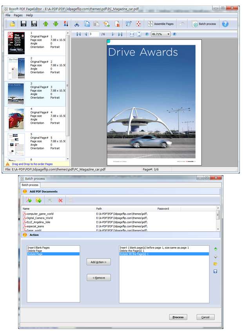Copy page using the copy icon
Image resolution: width=243 pixels, height=331 pixels.
tap(87, 24)
